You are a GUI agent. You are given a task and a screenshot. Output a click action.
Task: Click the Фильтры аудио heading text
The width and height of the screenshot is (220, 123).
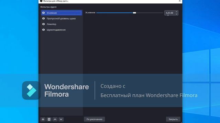[48, 7]
